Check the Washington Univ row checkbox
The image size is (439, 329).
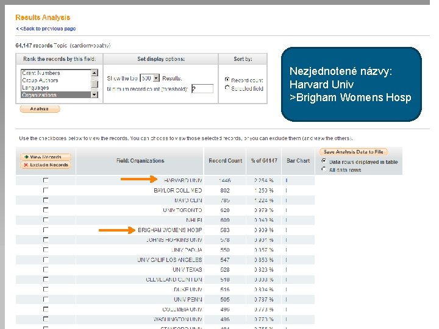coord(46,319)
